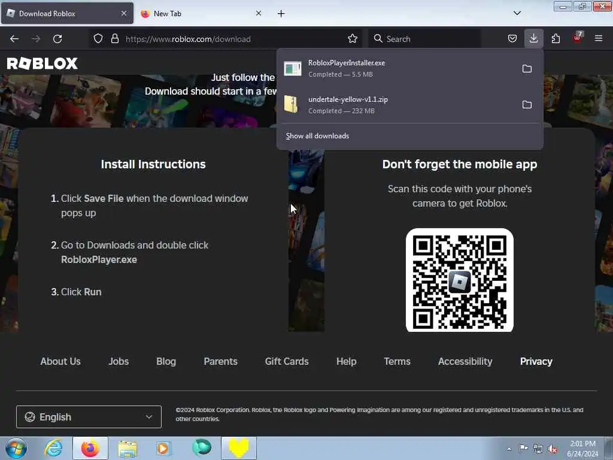613x460 pixels.
Task: Switch to the Download Roblox tab
Action: coord(67,14)
